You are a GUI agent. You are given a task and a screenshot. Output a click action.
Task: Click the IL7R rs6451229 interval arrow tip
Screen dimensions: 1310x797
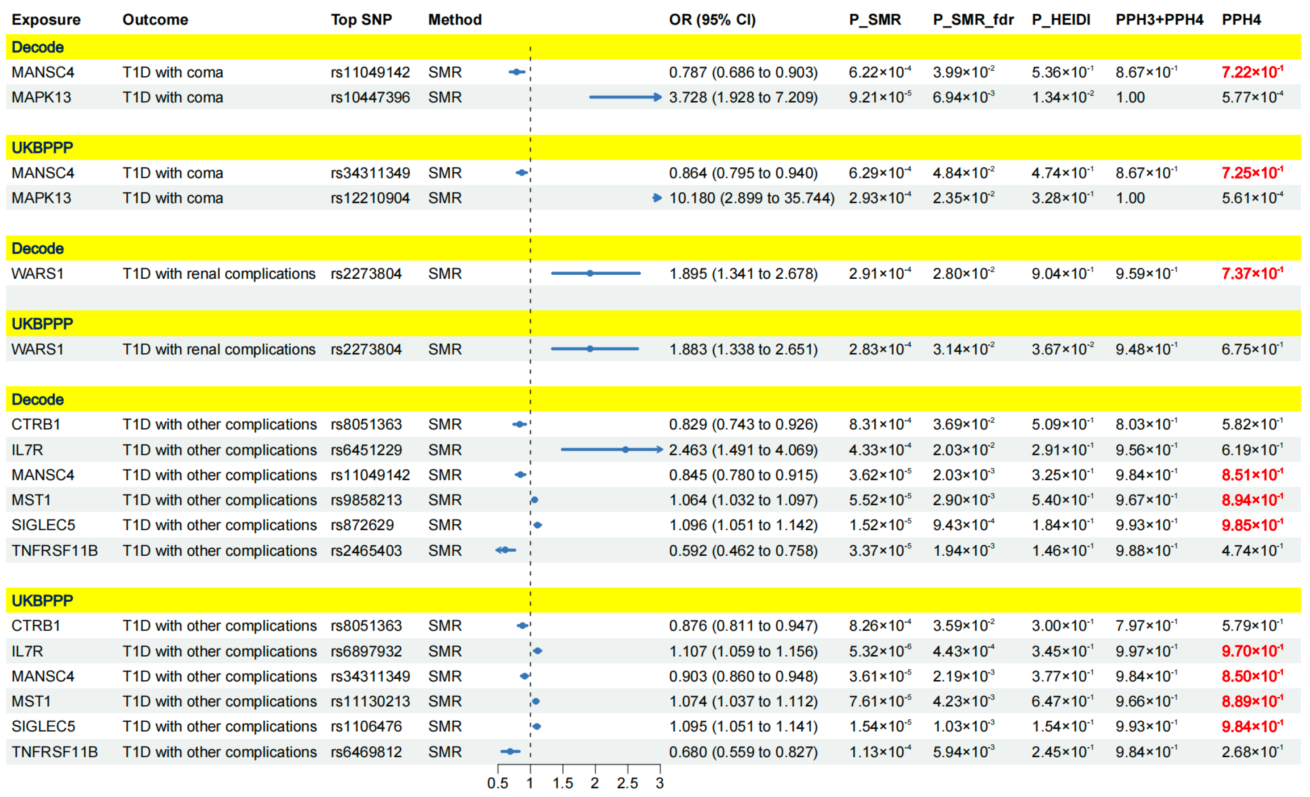[x=661, y=450]
